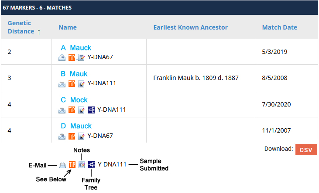
Task: Open the Mauck match profile dated 5/3/2019
Action: point(80,48)
